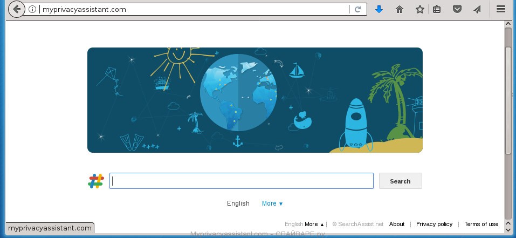Click the browser back arrow button
This screenshot has width=516, height=238.
[17, 9]
